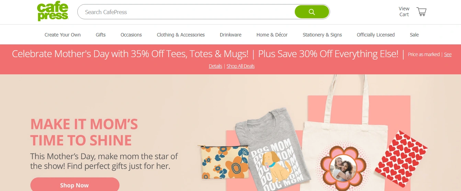Open the Stationery & Signs menu
461x191 pixels.
322,35
